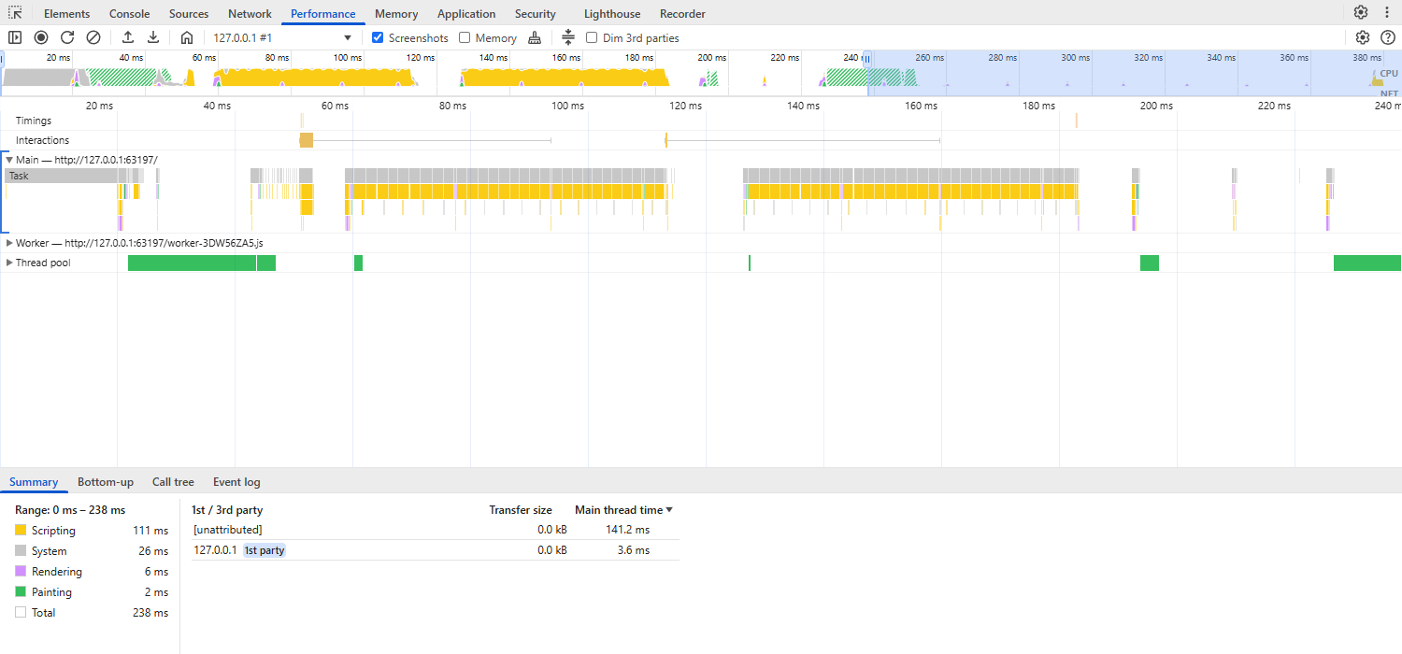The width and height of the screenshot is (1402, 654).
Task: Open the 127.0.0.1 #1 recording dropdown
Action: (x=282, y=37)
